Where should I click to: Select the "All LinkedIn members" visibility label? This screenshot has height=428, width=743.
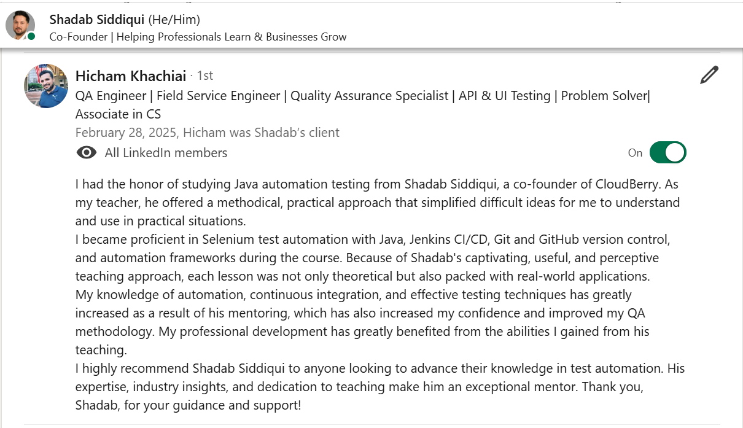166,153
